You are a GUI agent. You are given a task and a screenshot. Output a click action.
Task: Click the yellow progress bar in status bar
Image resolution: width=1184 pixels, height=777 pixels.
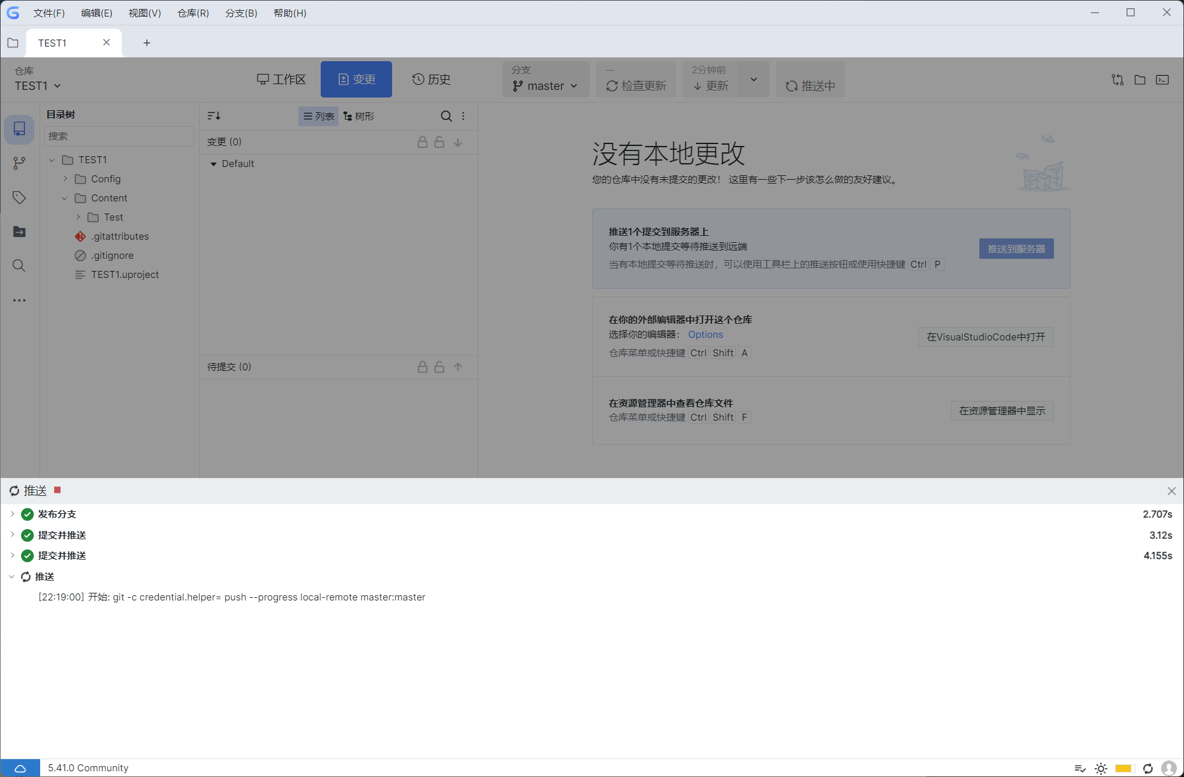point(1123,768)
